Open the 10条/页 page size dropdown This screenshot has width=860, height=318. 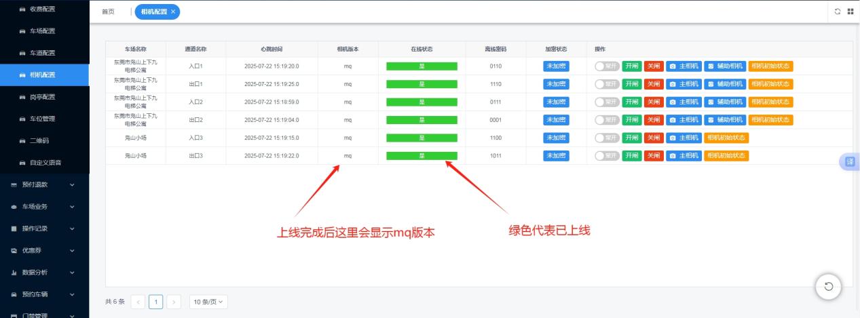click(208, 302)
